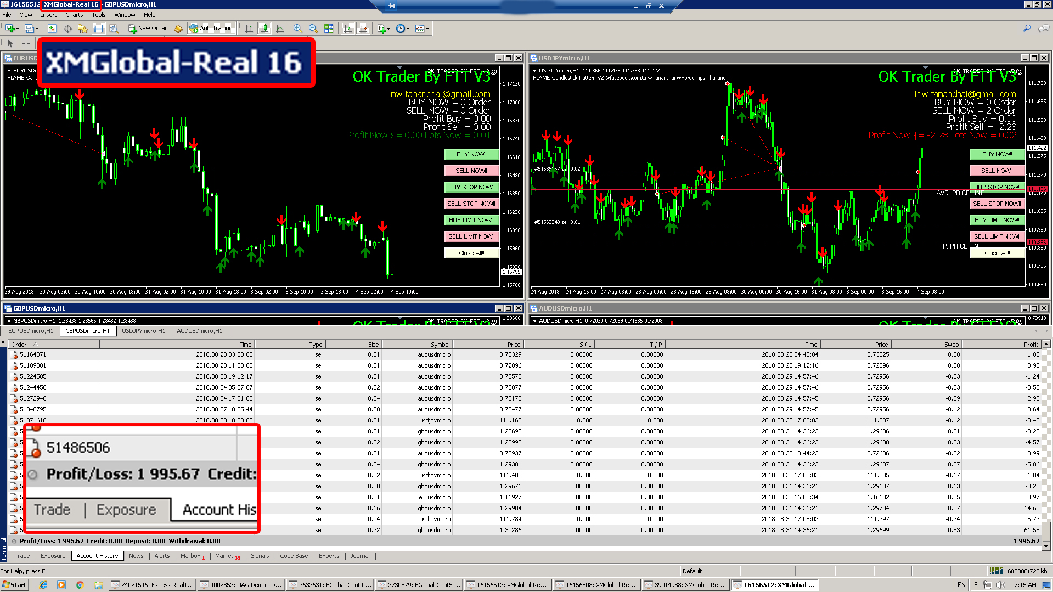Toggle the Auto Scroll chart icon
1053x592 pixels.
pos(348,29)
